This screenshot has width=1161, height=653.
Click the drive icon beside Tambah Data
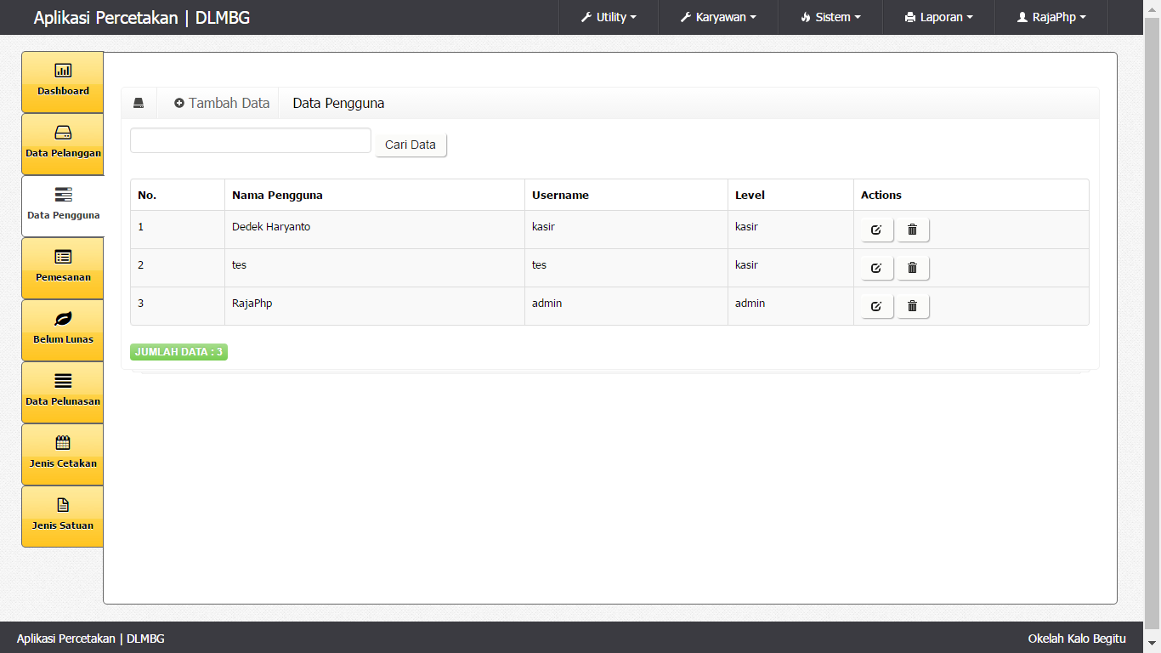[x=139, y=103]
